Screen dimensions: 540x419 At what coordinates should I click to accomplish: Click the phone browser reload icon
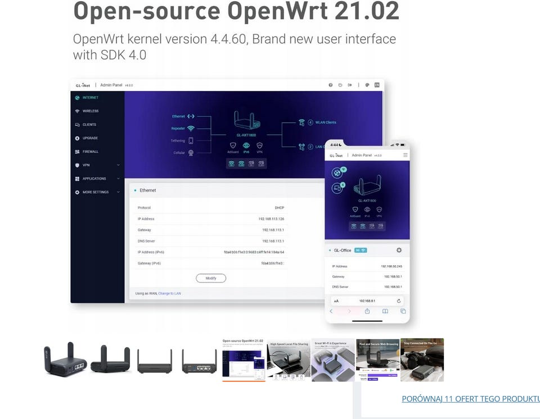[x=398, y=301]
